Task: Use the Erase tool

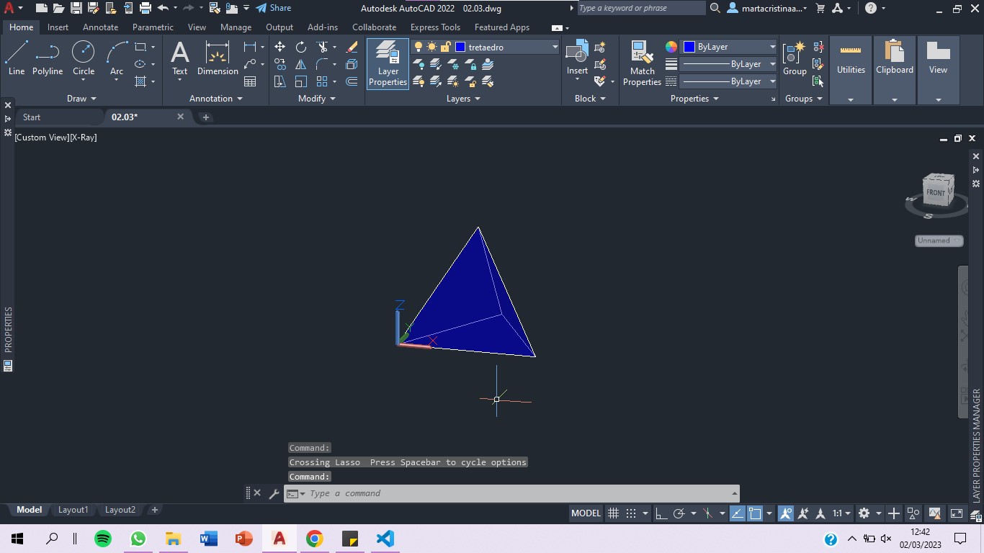Action: click(x=352, y=47)
